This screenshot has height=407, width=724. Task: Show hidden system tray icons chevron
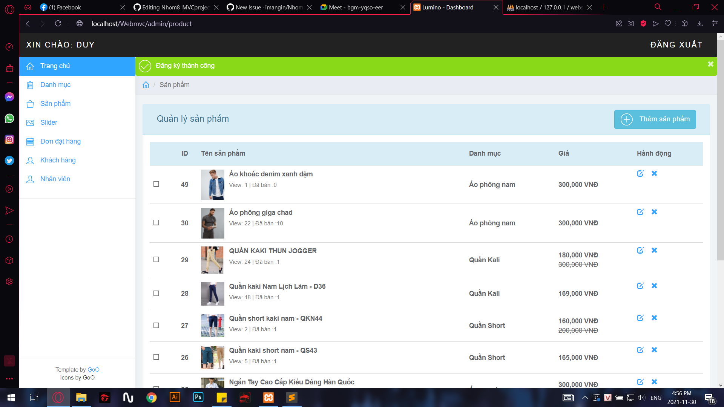585,398
